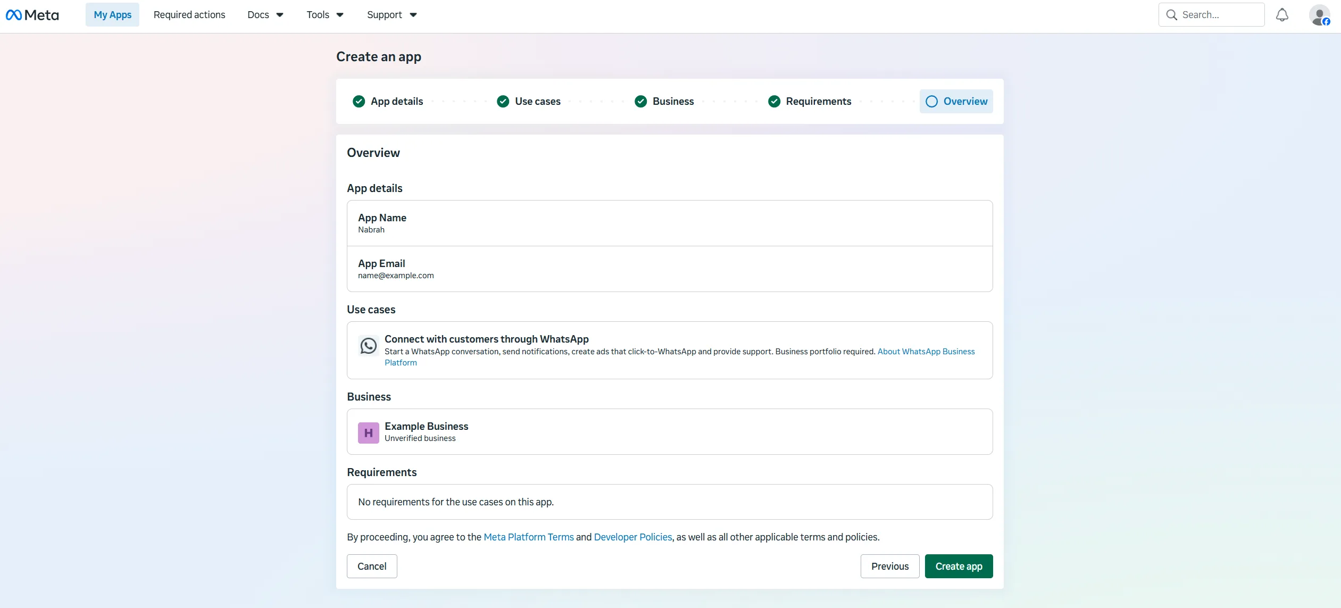Expand the Support dropdown
The width and height of the screenshot is (1341, 608).
pyautogui.click(x=392, y=15)
